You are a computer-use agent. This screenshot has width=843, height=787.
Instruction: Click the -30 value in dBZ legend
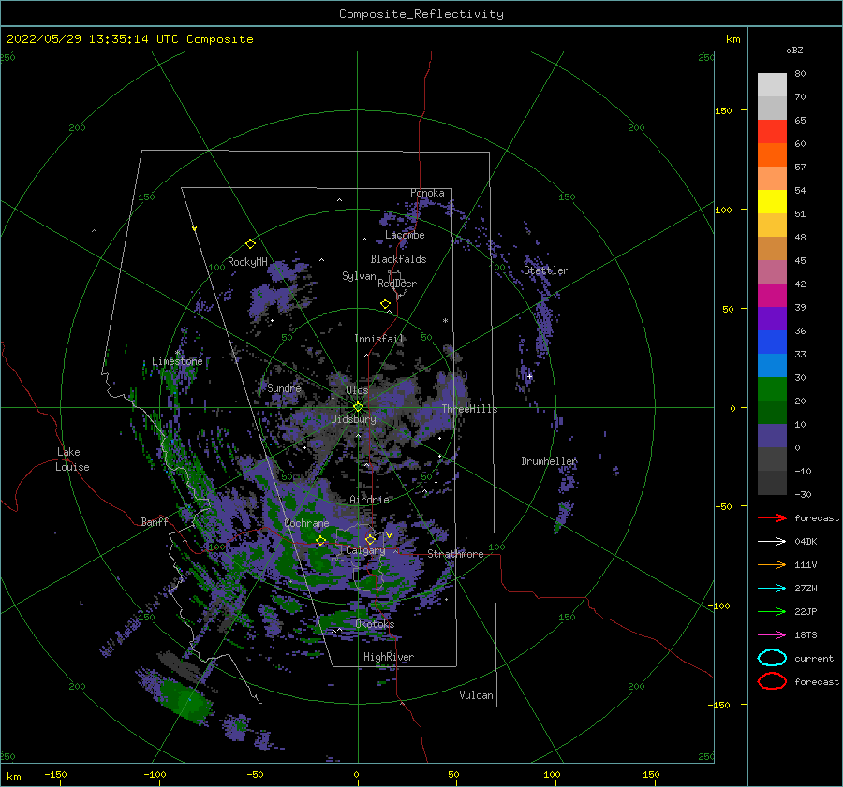tap(803, 495)
